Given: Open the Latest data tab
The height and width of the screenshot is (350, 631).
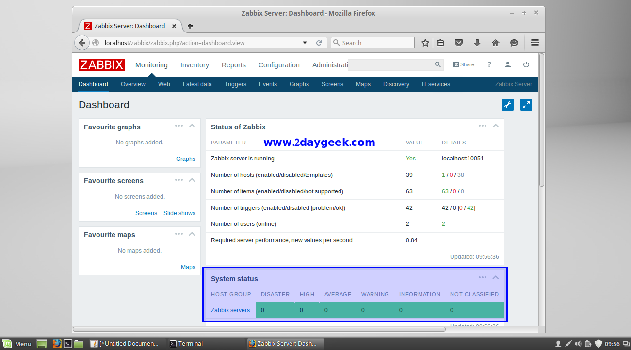Looking at the screenshot, I should point(197,84).
